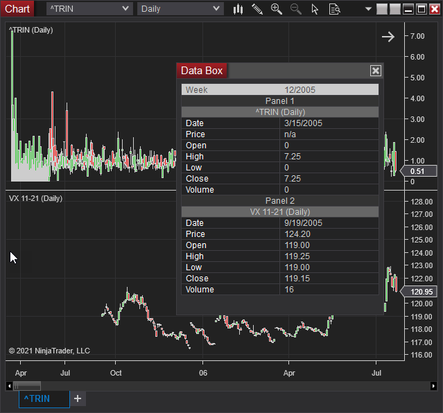Open the Daily interval dropdown
This screenshot has width=443, height=413.
click(180, 9)
